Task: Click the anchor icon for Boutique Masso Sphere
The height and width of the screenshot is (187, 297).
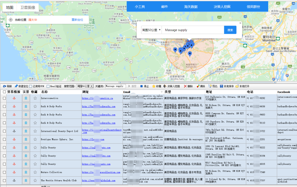Action: (14, 139)
